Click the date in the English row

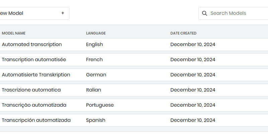[x=193, y=44]
